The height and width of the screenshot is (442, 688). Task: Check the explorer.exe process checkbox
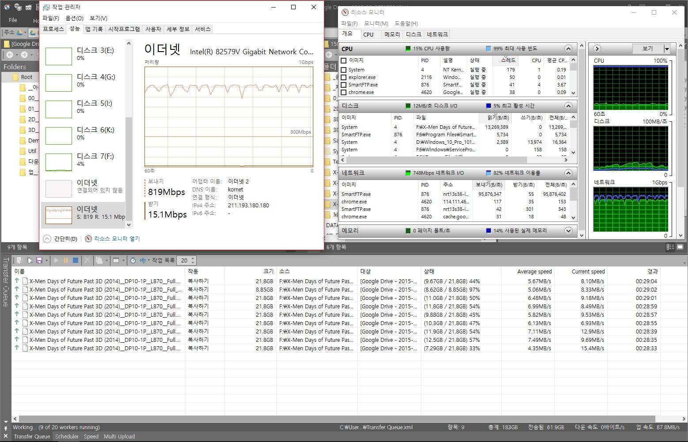click(x=344, y=77)
